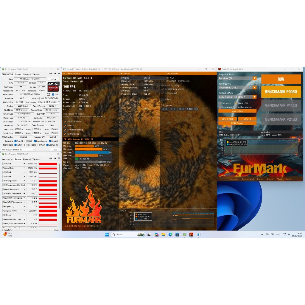This screenshot has height=305, width=305.
Task: Toggle the GPU monitoring checkbox
Action: [x=65, y=130]
